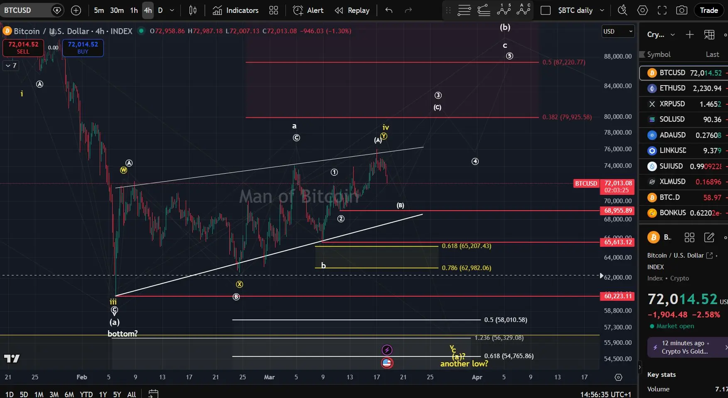The image size is (728, 398).
Task: Open the layout setup square icon
Action: pyautogui.click(x=546, y=10)
